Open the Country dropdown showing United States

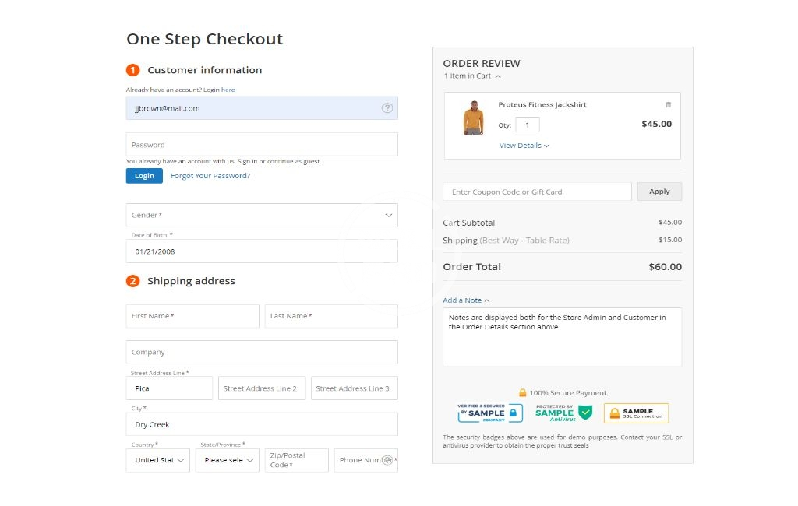coord(158,460)
